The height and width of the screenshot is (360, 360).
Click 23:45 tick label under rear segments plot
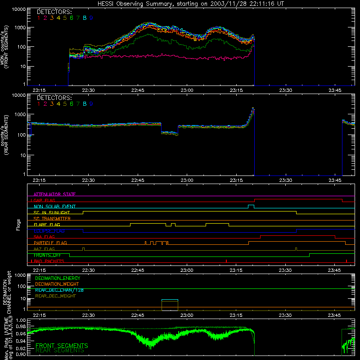(335, 180)
